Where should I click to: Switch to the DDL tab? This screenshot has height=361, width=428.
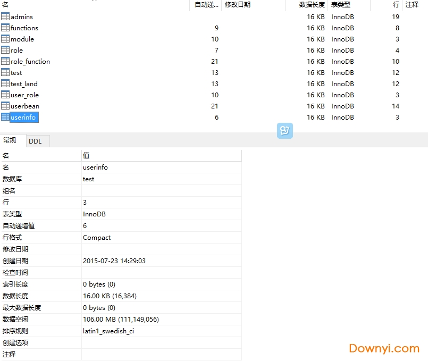(x=37, y=141)
